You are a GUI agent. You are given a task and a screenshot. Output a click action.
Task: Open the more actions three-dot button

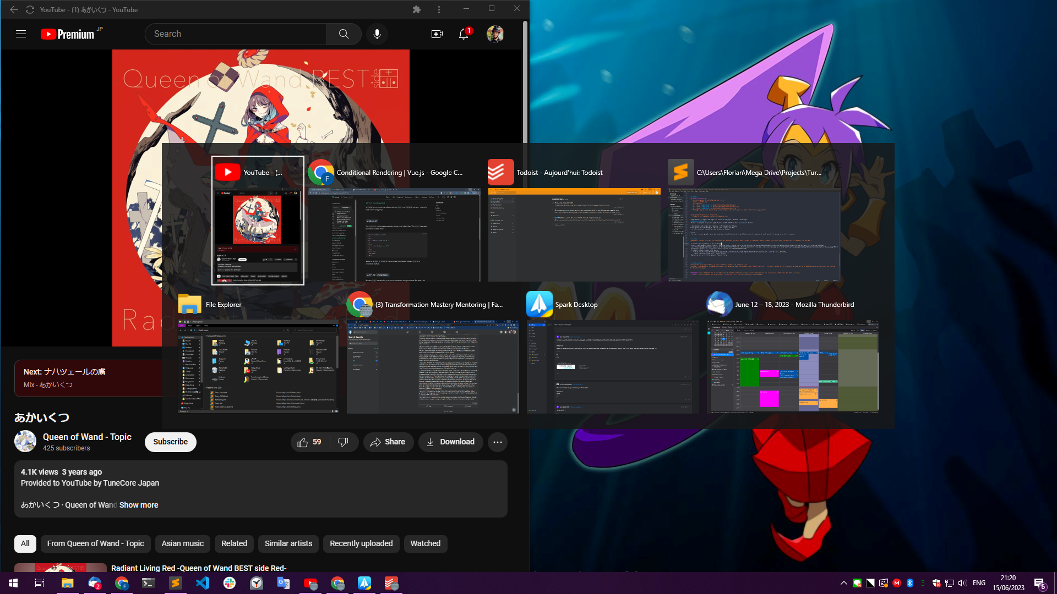point(498,442)
